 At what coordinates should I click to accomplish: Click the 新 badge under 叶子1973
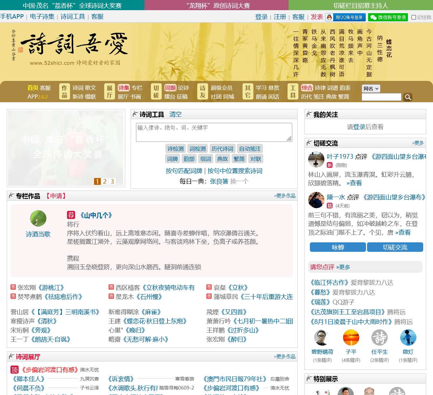(x=329, y=165)
